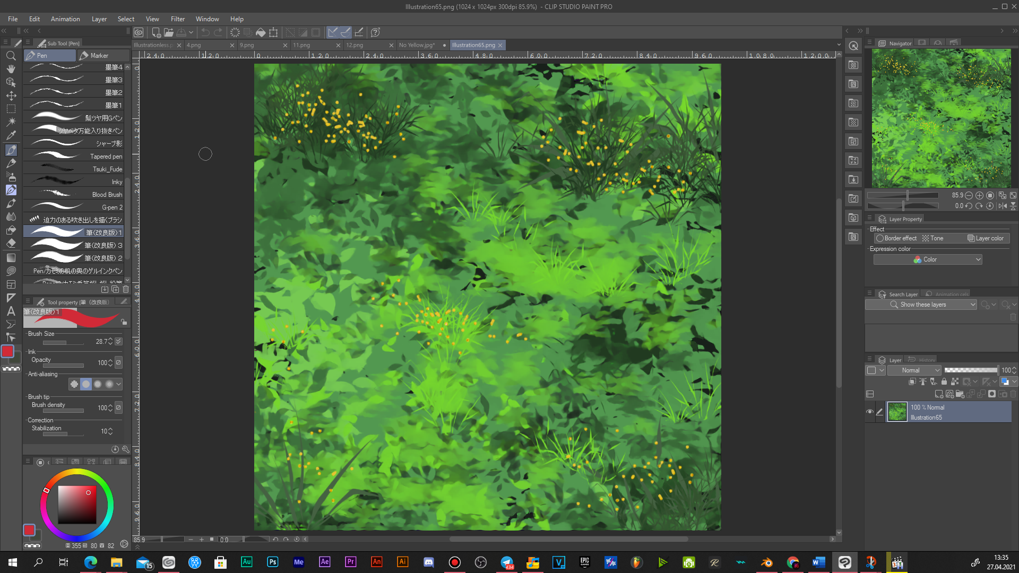1019x573 pixels.
Task: Click the red foreground color swatch
Action: [7, 351]
